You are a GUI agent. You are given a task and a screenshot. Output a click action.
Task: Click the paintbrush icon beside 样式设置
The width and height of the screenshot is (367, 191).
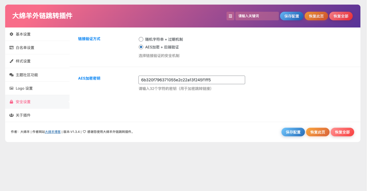(x=11, y=61)
